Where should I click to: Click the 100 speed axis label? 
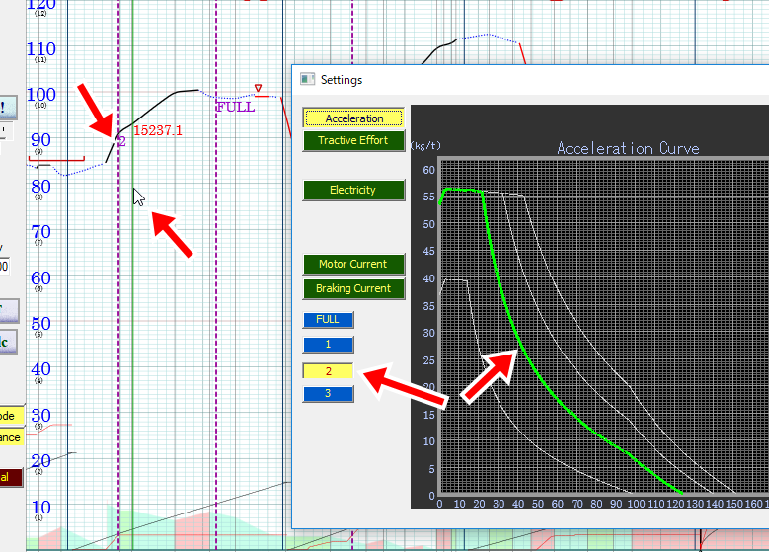(x=41, y=94)
